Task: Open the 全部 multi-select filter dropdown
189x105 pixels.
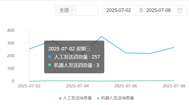Action: coord(77,10)
